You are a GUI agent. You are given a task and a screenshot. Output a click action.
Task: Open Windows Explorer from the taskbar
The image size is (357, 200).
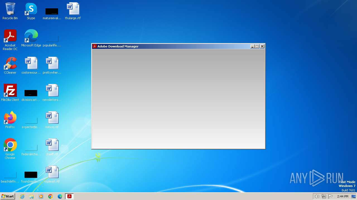tap(32, 196)
